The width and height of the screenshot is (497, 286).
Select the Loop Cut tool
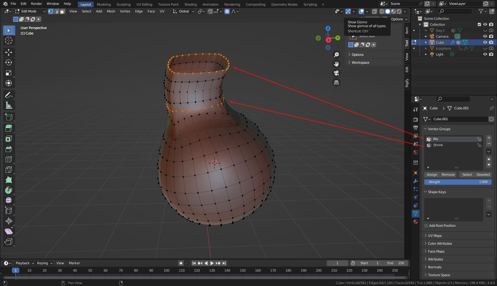[9, 159]
